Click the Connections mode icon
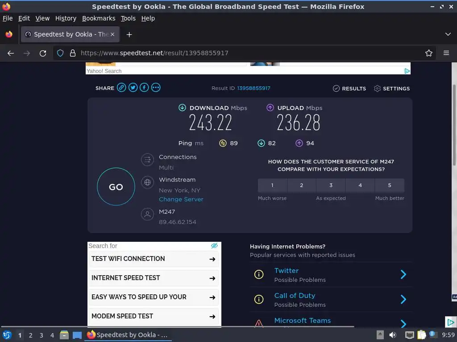Image resolution: width=457 pixels, height=342 pixels. [x=147, y=160]
